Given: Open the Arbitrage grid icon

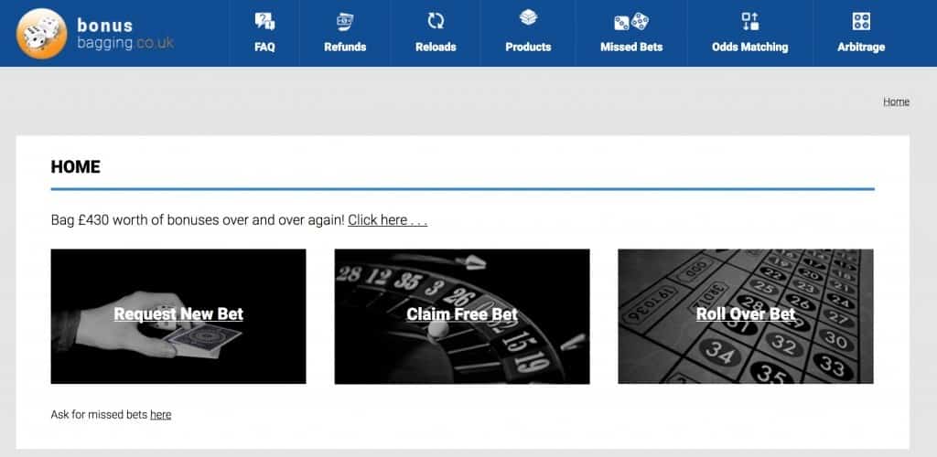Looking at the screenshot, I should [860, 21].
